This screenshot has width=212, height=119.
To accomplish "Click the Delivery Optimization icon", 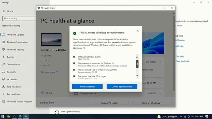I will 4,42.
